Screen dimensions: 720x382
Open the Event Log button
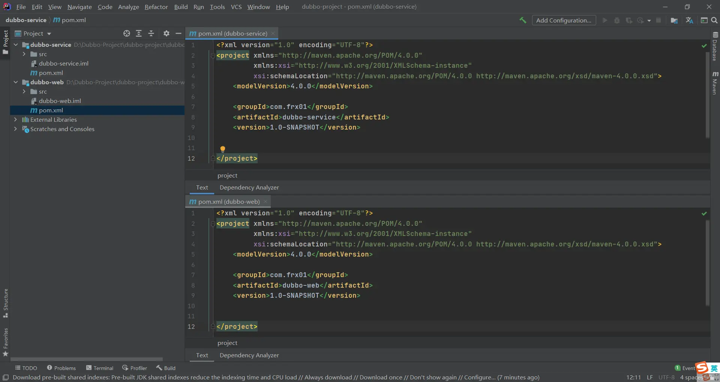pos(685,368)
